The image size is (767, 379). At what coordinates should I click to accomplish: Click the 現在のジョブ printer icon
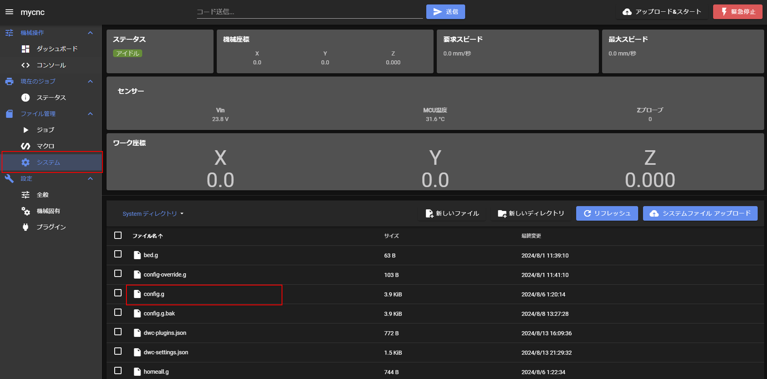pyautogui.click(x=9, y=81)
